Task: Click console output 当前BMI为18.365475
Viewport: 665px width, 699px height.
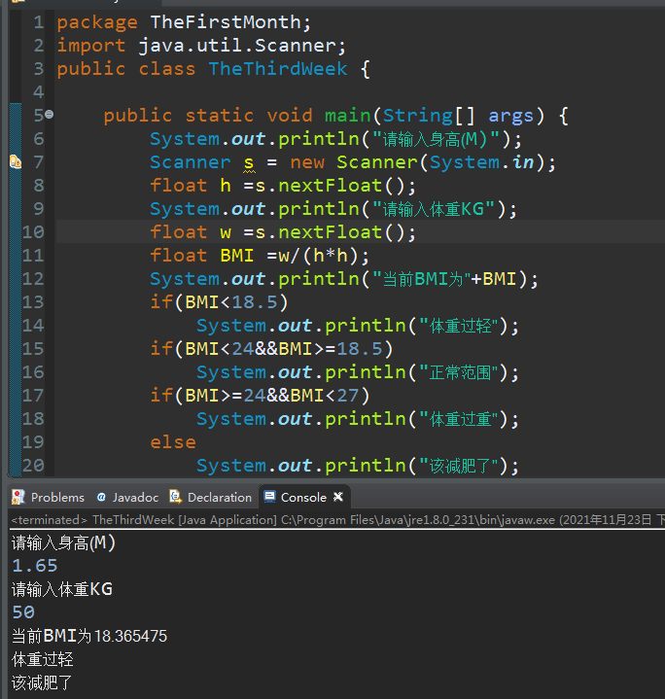Action: [89, 636]
